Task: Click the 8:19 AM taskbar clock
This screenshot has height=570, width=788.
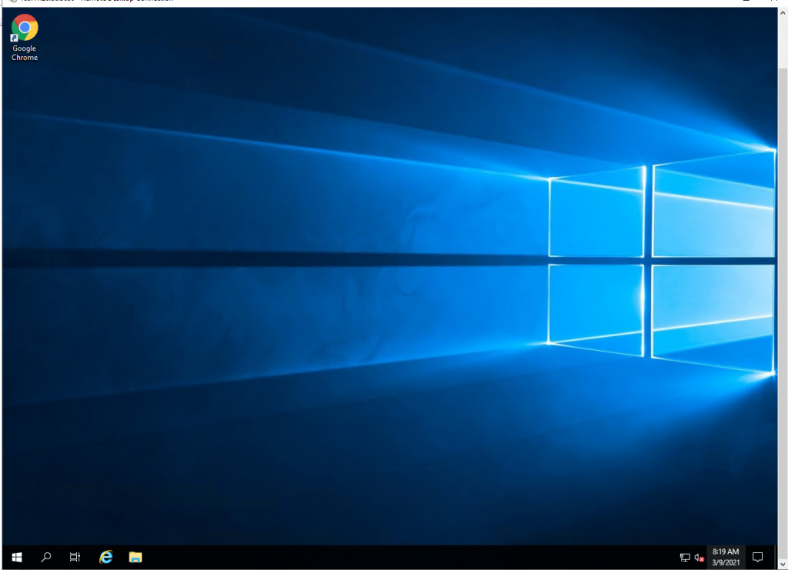Action: (726, 552)
